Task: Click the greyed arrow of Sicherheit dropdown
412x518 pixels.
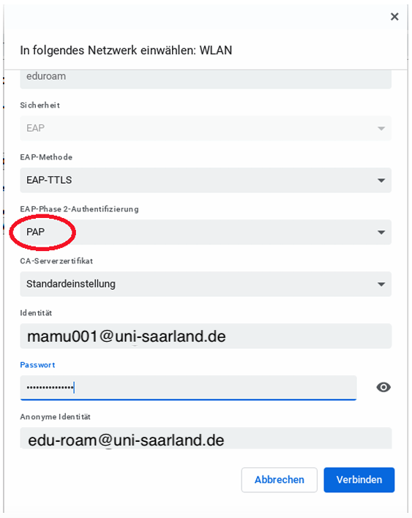Action: tap(381, 129)
